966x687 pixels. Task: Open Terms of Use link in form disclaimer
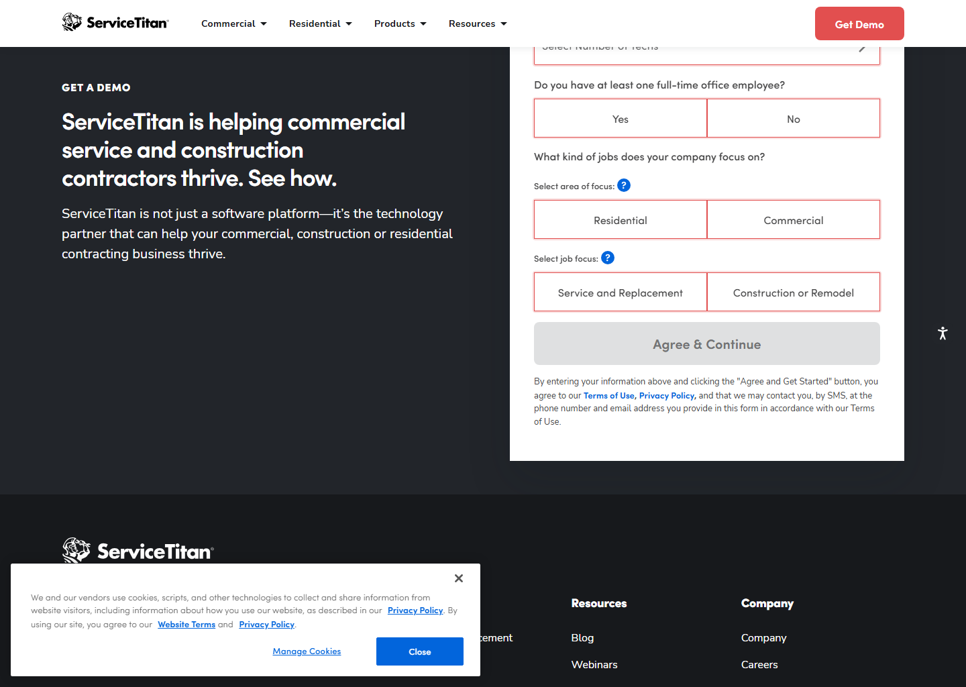pyautogui.click(x=608, y=396)
